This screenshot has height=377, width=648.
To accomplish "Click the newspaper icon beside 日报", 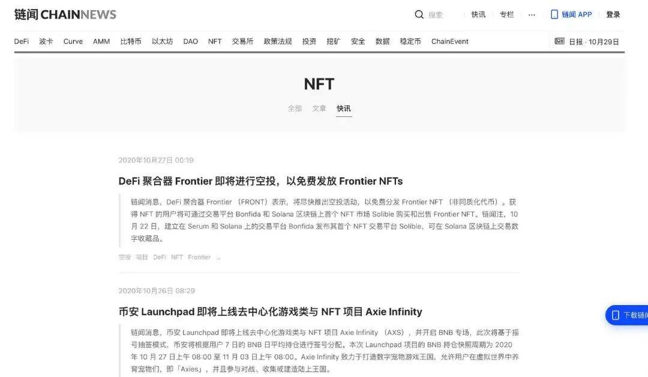I will coord(560,41).
